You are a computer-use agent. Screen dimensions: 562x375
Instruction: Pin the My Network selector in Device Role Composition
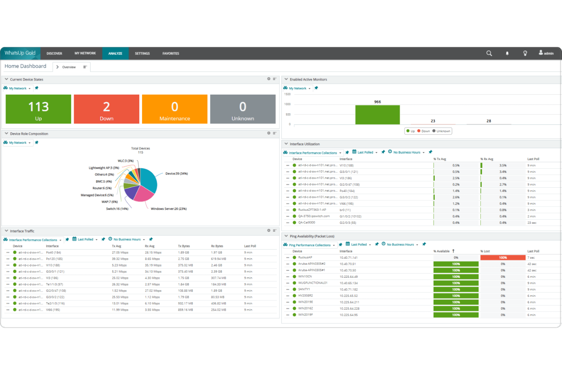point(36,142)
